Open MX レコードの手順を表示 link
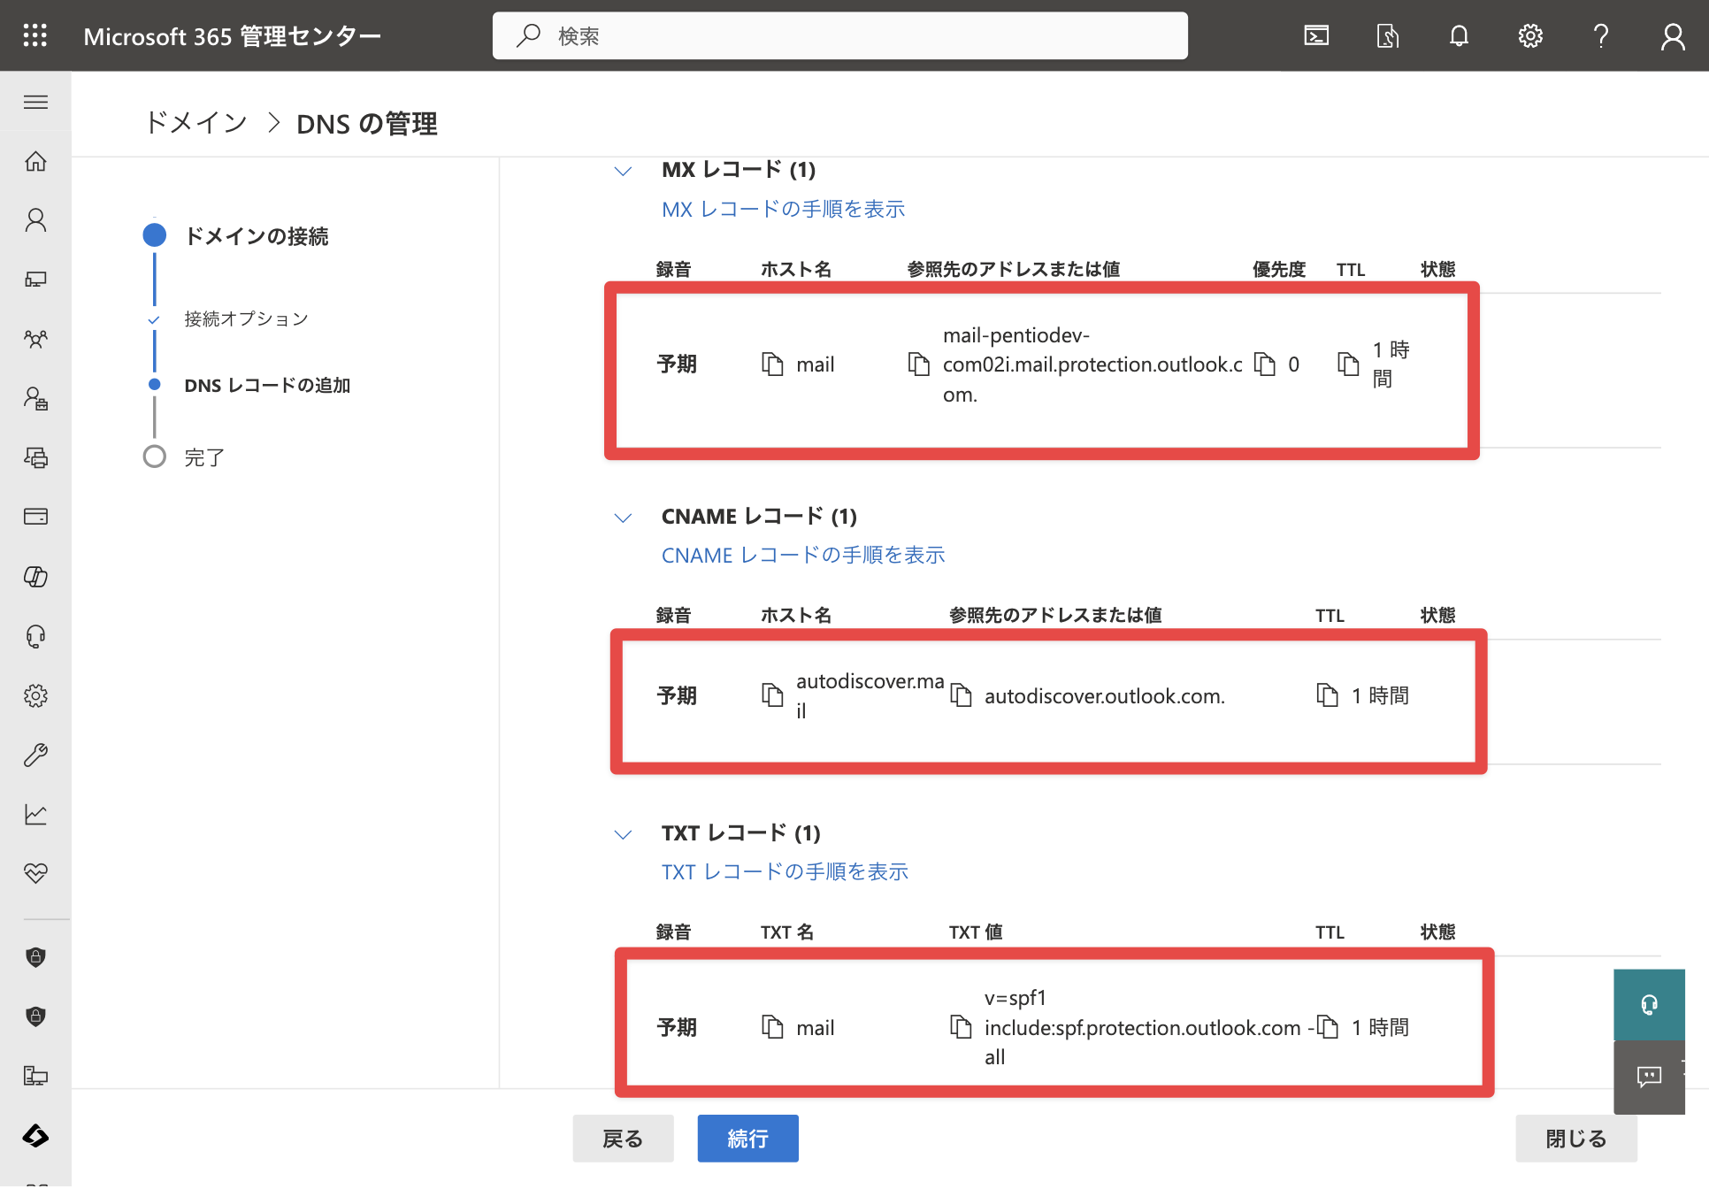This screenshot has height=1189, width=1709. tap(783, 209)
